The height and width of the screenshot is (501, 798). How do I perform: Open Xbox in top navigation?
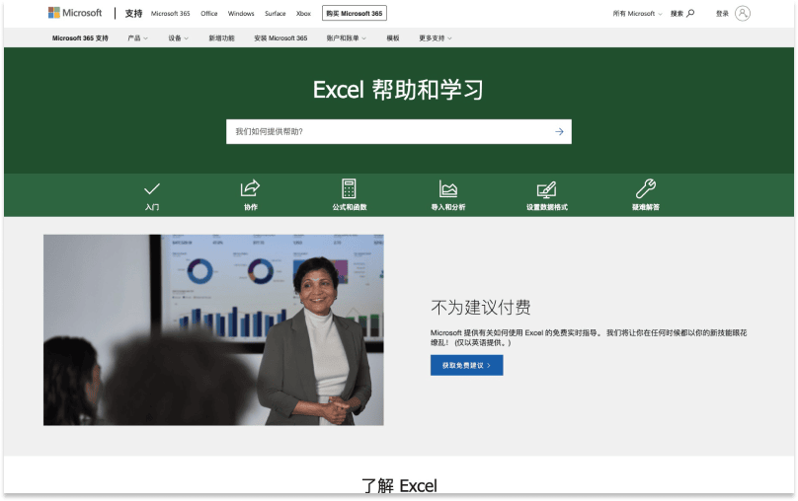(x=303, y=14)
